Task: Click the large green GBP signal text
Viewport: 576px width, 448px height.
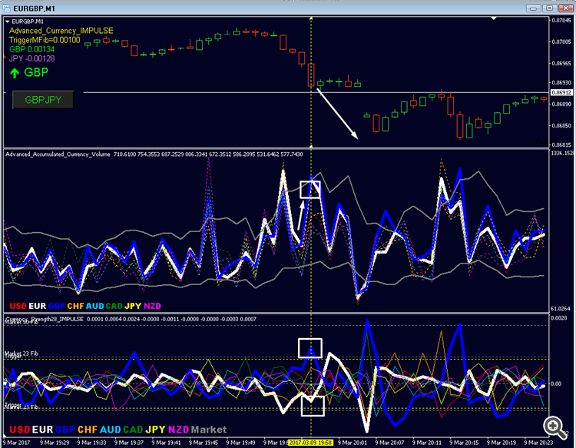Action: 36,72
